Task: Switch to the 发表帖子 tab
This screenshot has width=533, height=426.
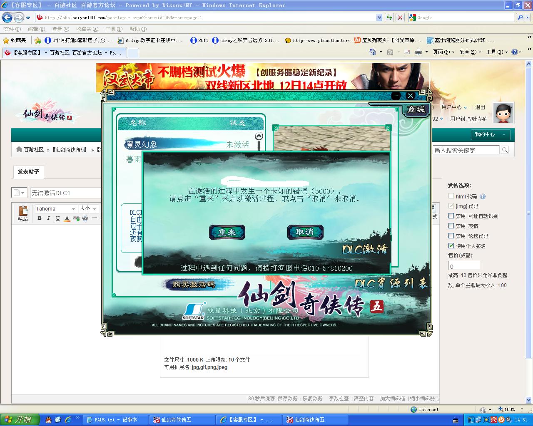Action: 28,172
